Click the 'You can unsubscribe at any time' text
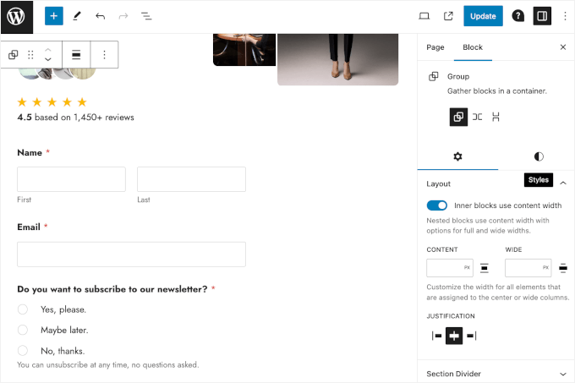Screen dimensions: 575x383 click(108, 364)
